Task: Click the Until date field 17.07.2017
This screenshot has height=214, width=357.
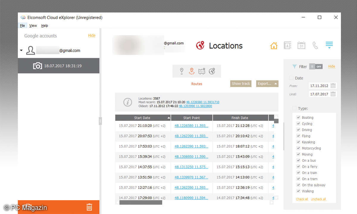Action: tap(319, 94)
